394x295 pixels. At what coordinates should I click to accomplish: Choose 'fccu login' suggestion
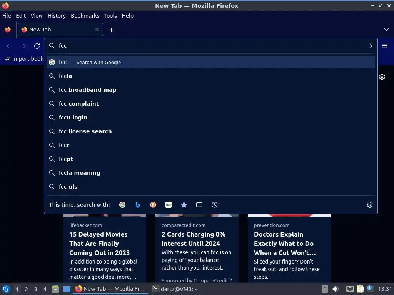[x=210, y=118]
